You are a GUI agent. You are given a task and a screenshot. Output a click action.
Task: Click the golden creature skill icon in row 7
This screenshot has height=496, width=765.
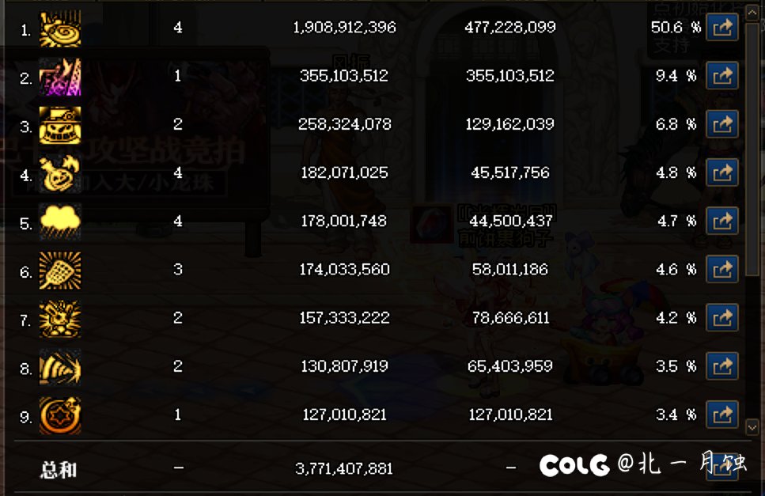(60, 319)
